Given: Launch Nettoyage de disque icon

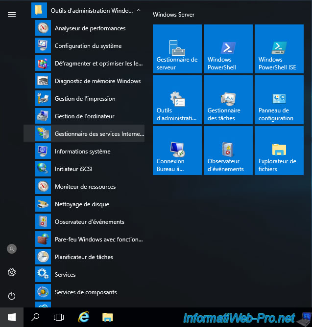Looking at the screenshot, I should tap(43, 204).
